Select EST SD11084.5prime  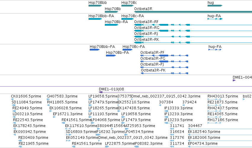click(x=27, y=102)
